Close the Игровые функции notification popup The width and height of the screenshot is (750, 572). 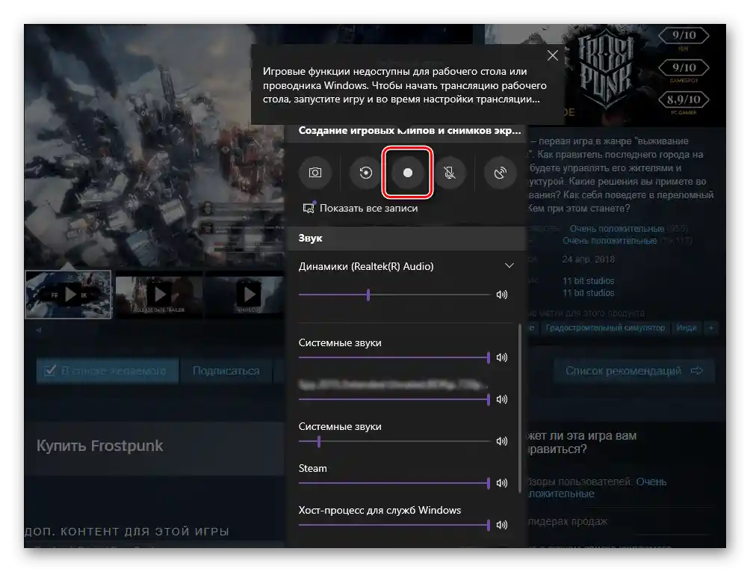click(553, 55)
